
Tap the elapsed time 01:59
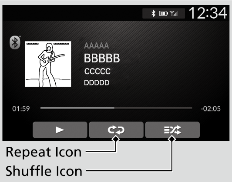coord(21,109)
